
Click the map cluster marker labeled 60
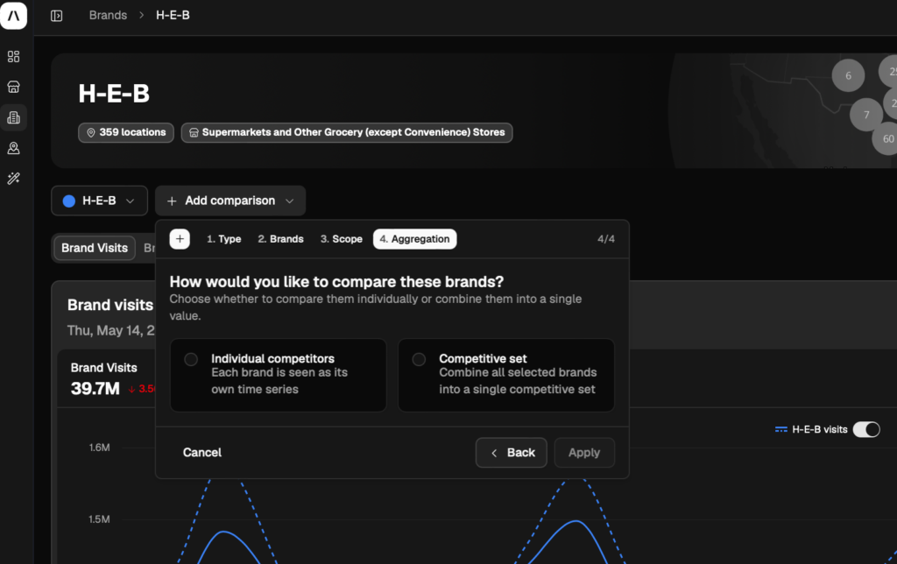(886, 138)
